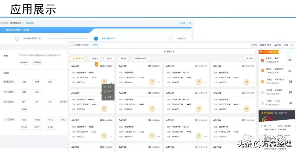296x152 pixels.
Task: Click the rank 1 orange badge in leaderboard
Action: click(262, 60)
